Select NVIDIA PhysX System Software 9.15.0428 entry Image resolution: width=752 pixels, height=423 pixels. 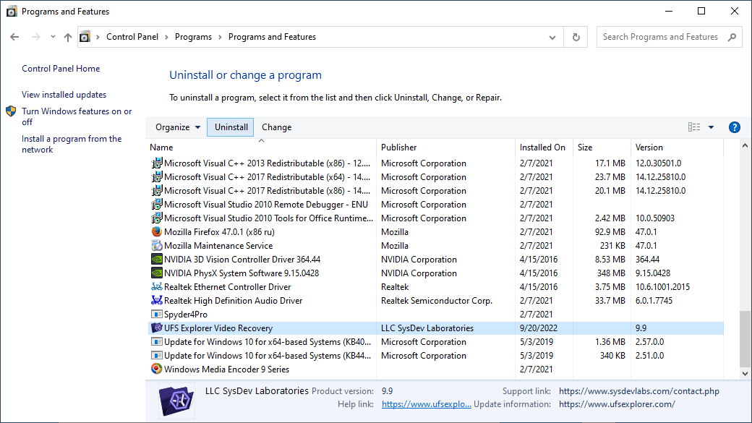[242, 273]
